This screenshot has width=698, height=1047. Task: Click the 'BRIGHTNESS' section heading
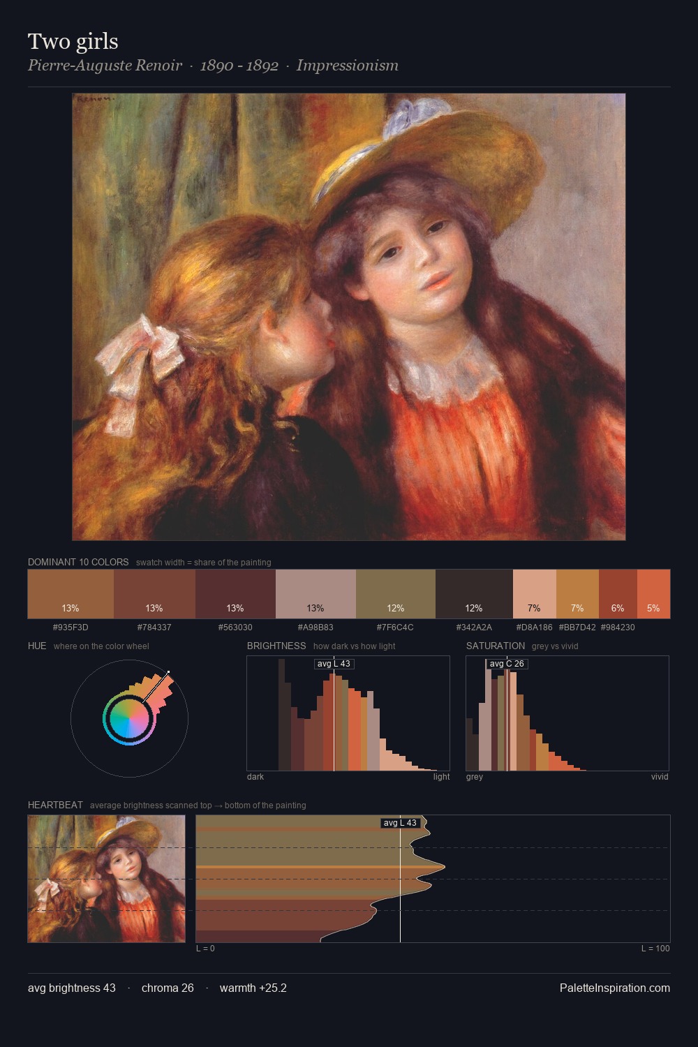point(276,646)
